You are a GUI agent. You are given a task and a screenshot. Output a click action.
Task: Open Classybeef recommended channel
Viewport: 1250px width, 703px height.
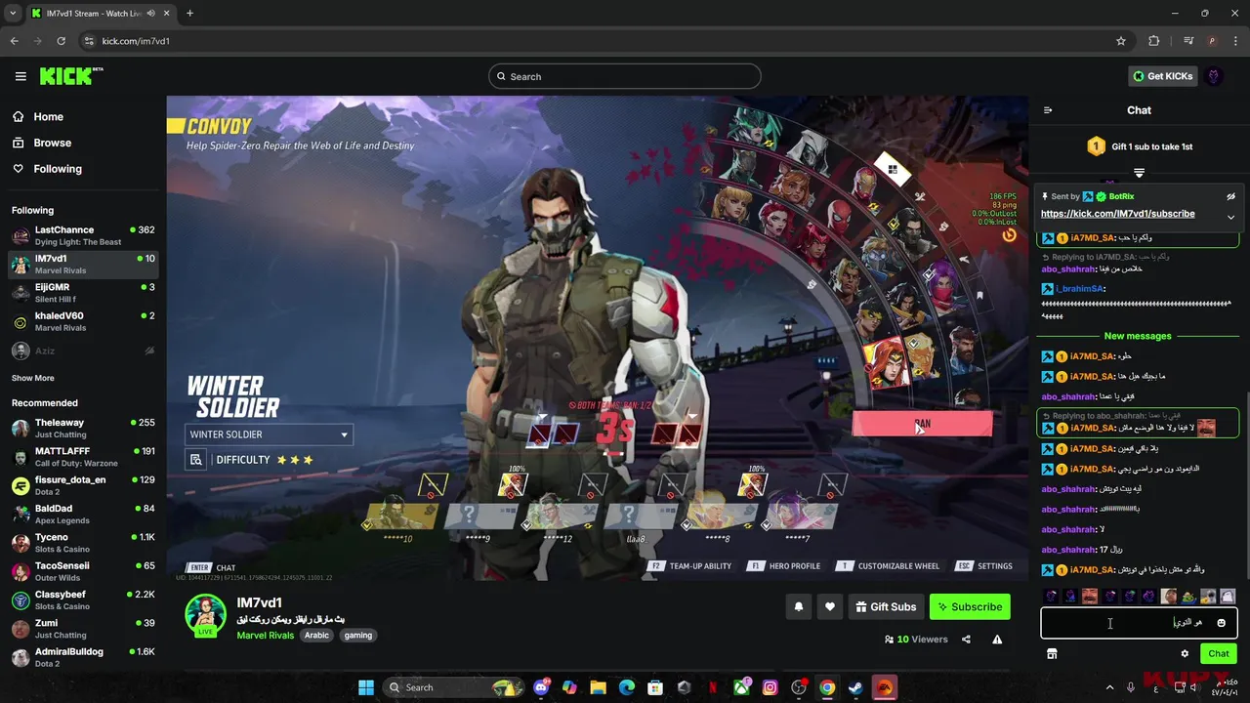pyautogui.click(x=83, y=600)
